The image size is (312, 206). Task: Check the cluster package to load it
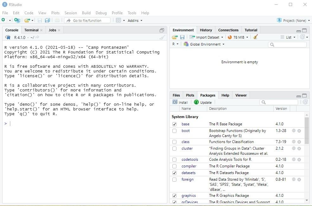coord(174,148)
